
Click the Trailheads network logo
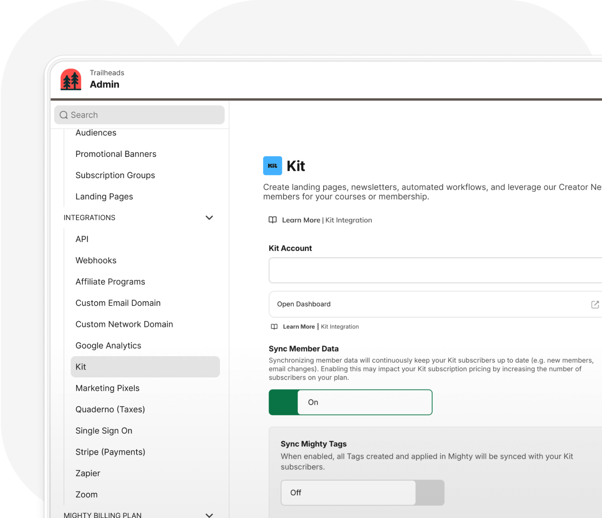tap(70, 79)
